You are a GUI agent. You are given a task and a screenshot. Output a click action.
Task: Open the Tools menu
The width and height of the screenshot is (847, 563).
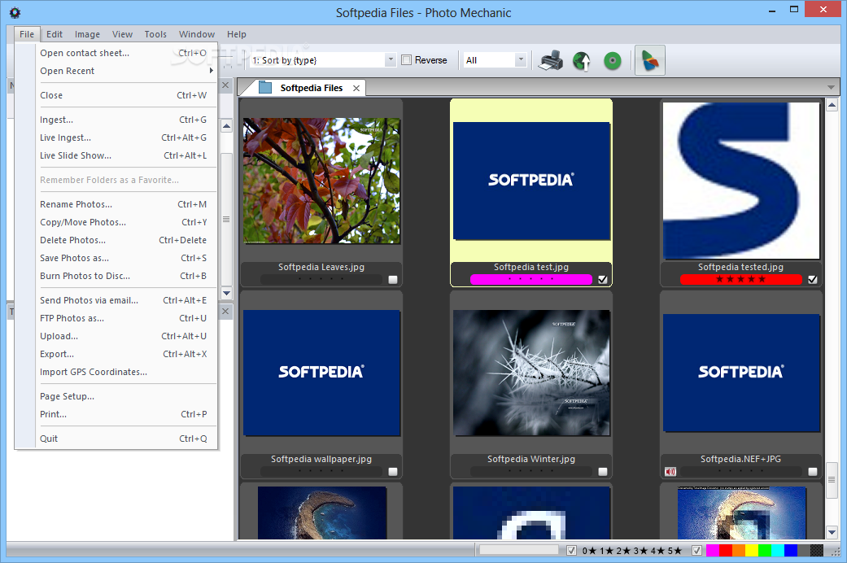tap(155, 34)
